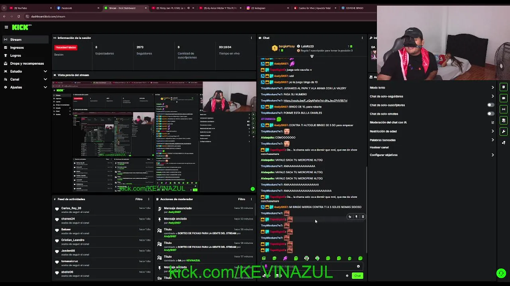
Task: Open chat settings gear icon
Action: (347, 276)
